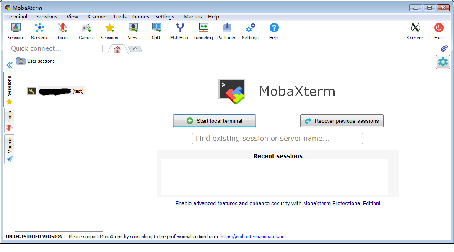
Task: Open a new Session from the toolbar
Action: pos(15,29)
